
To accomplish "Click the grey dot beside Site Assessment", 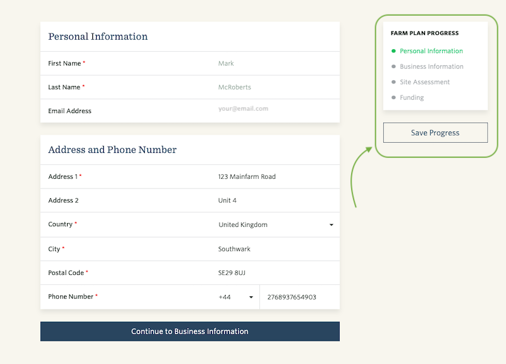I will click(x=393, y=82).
